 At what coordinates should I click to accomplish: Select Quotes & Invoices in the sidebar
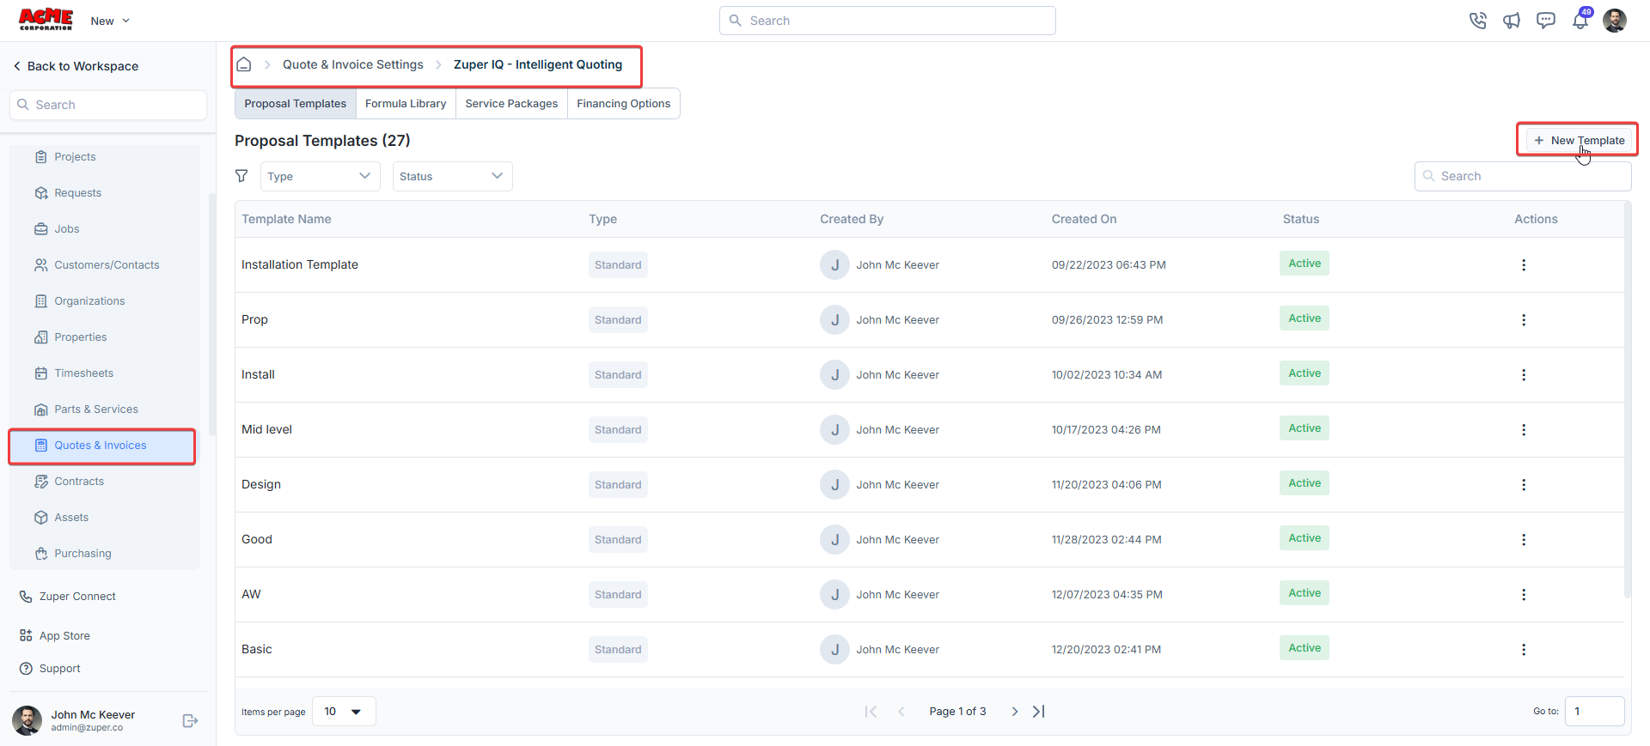[x=102, y=446]
